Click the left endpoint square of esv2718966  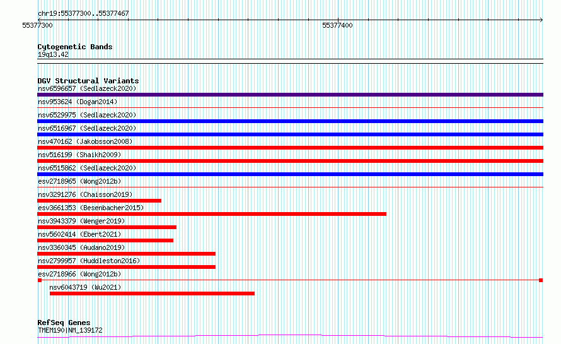[40, 280]
